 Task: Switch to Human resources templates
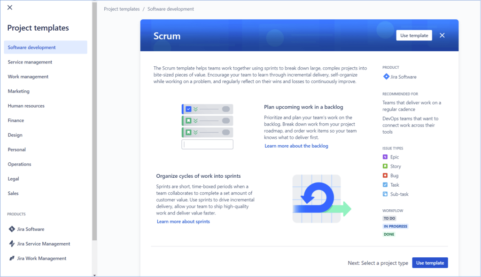click(x=27, y=105)
